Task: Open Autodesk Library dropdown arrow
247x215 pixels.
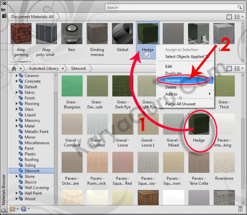Action: (x=63, y=69)
